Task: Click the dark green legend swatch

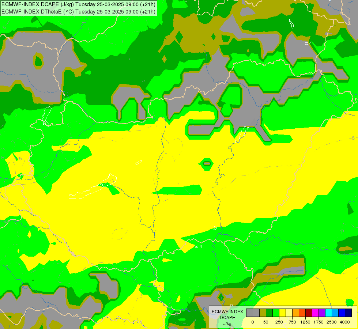Action: coord(270,313)
